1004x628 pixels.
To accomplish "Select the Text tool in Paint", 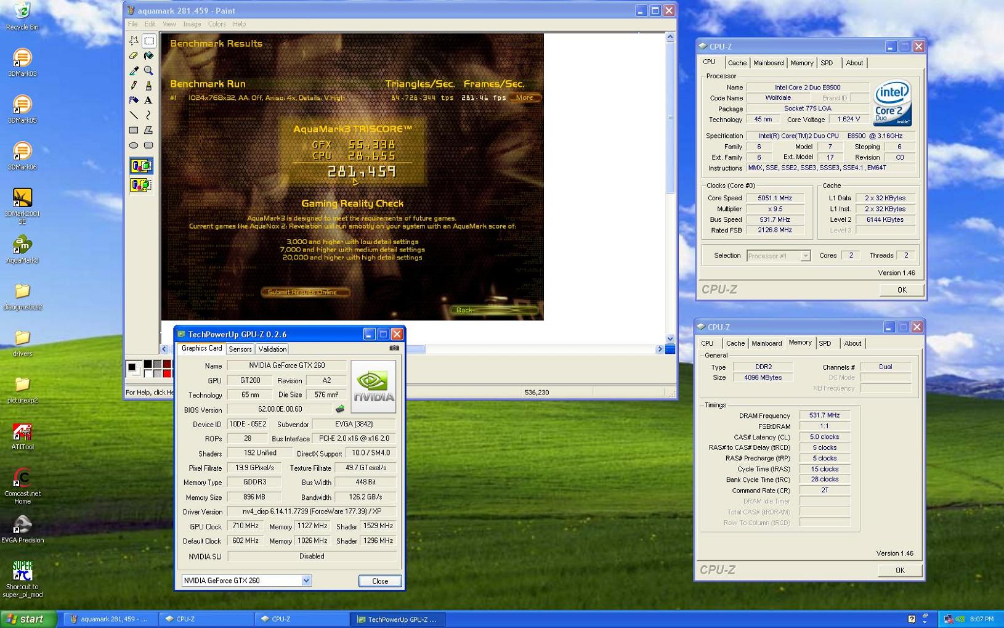I will (x=148, y=100).
